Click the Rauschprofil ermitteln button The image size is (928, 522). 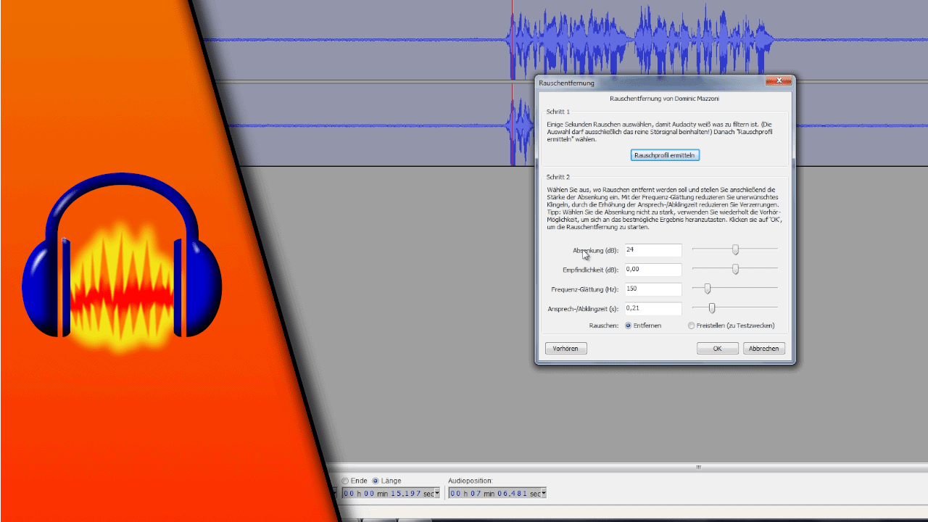[665, 155]
